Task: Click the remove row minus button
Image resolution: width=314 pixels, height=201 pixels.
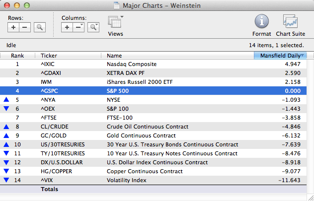Action: [24, 27]
